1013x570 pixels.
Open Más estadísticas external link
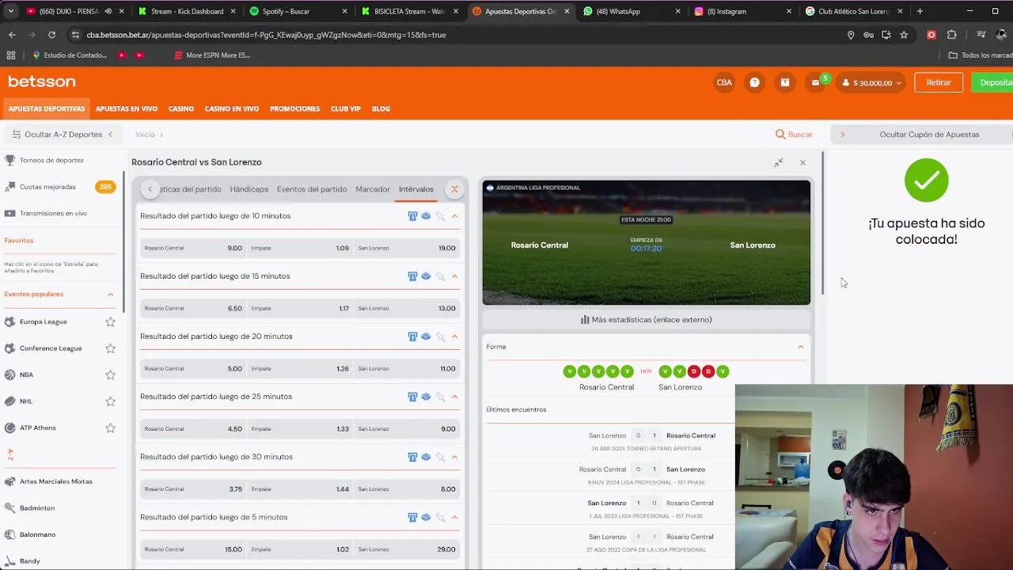coord(647,320)
